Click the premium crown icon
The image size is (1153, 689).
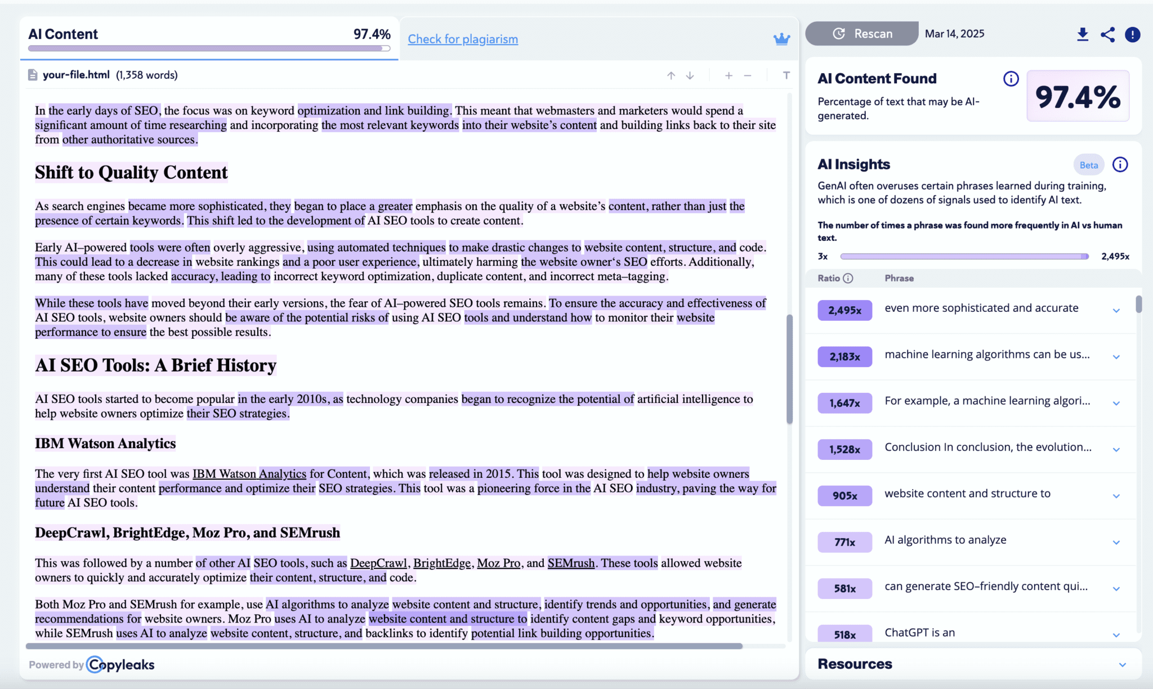coord(781,39)
